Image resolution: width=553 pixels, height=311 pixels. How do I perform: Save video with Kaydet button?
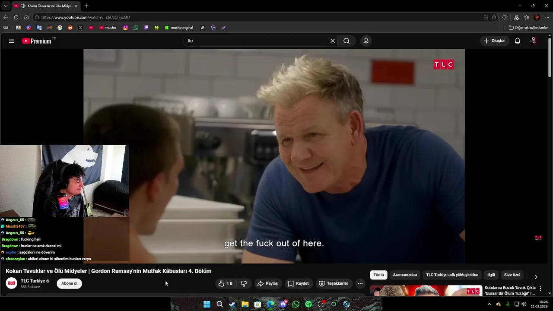point(298,283)
